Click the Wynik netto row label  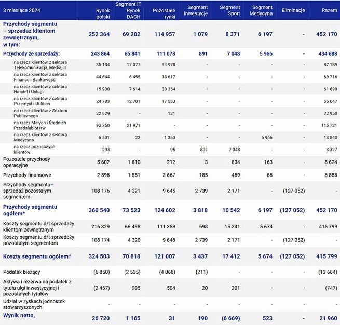pos(19,315)
